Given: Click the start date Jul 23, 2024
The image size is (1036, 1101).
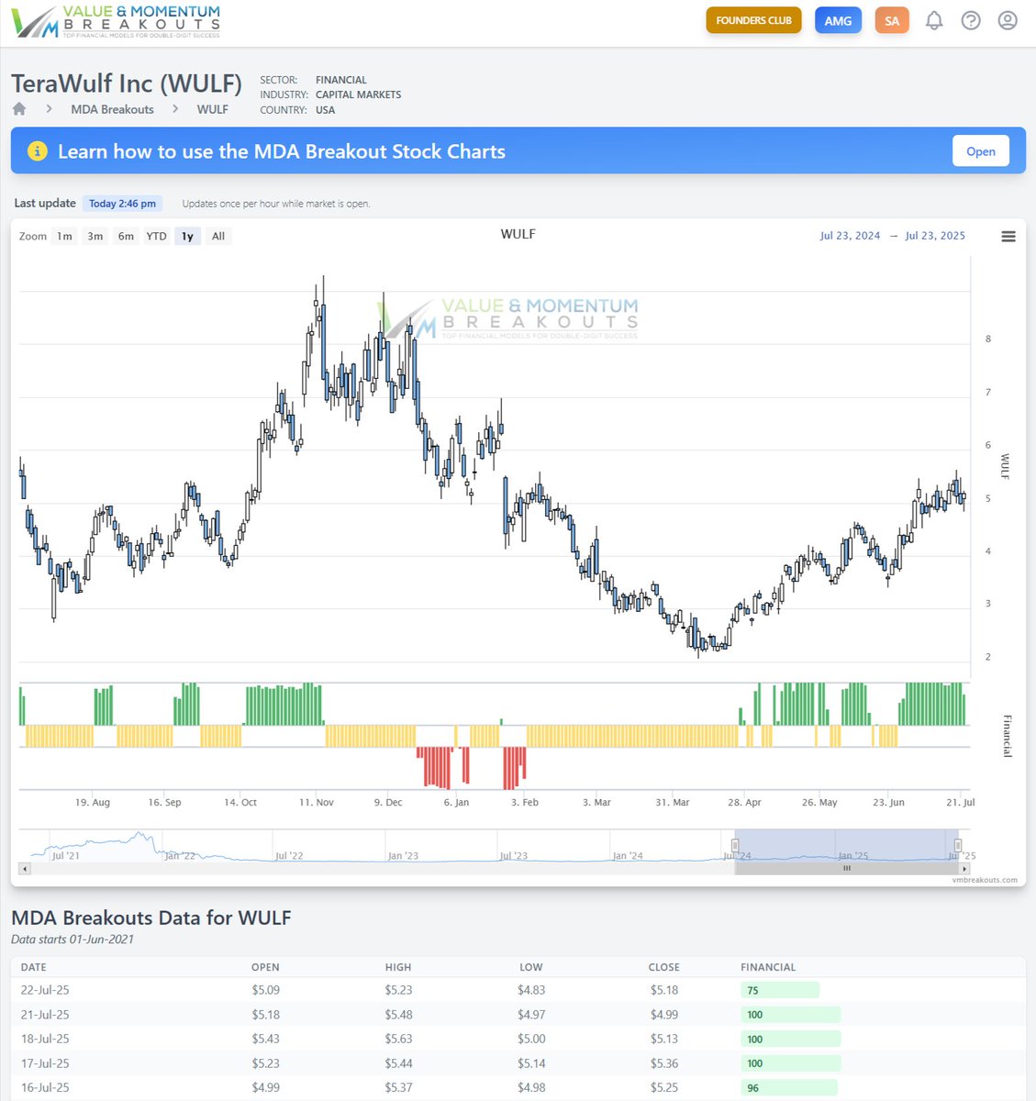Looking at the screenshot, I should pyautogui.click(x=850, y=236).
